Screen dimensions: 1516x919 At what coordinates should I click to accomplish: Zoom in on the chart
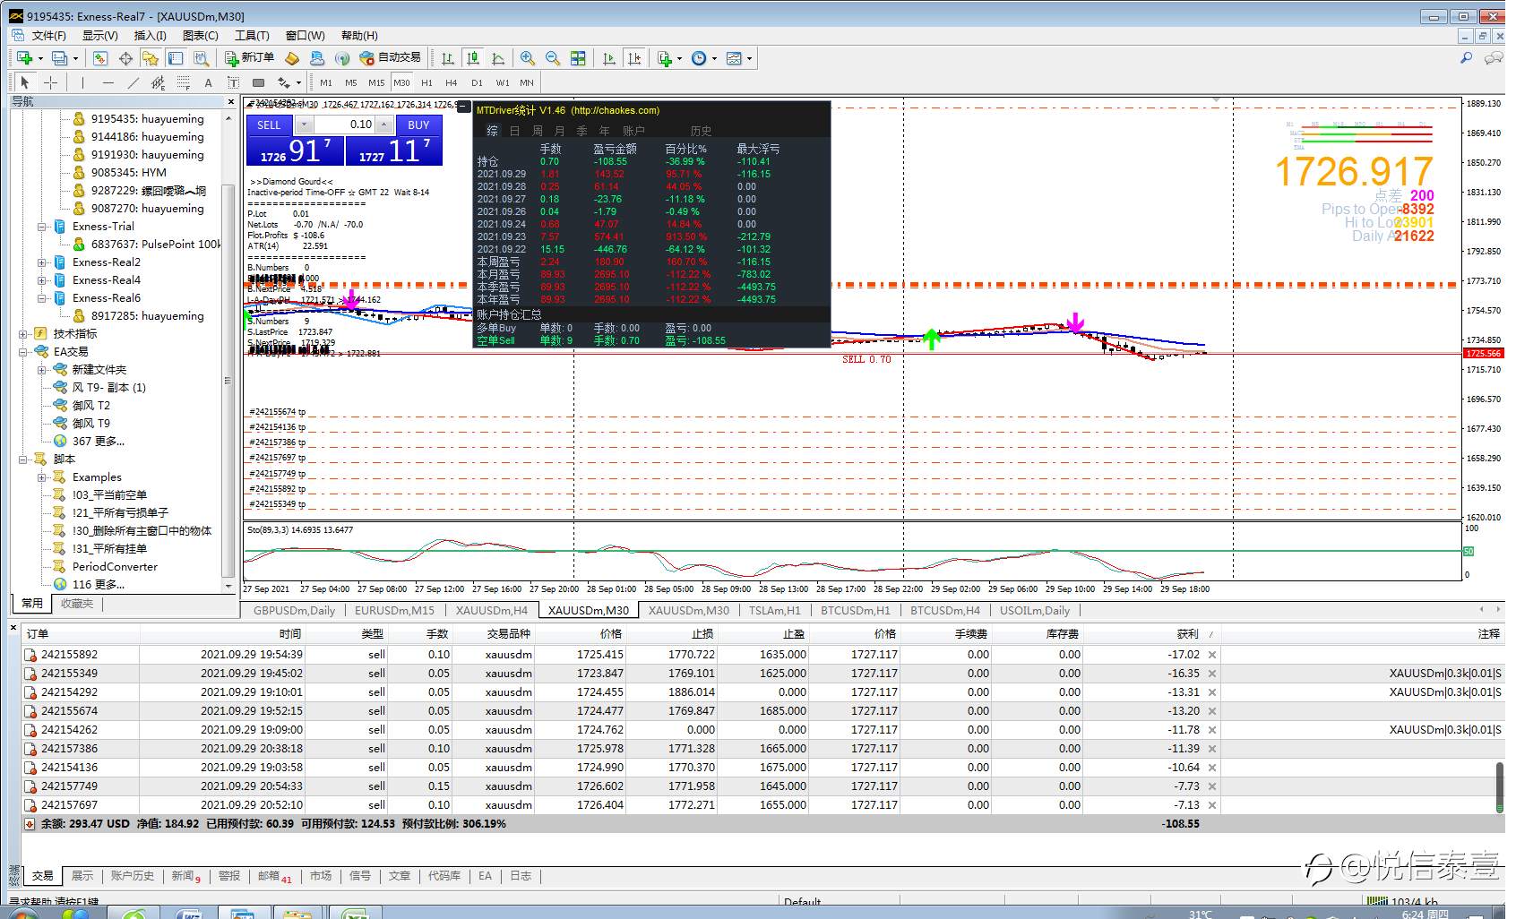coord(528,58)
